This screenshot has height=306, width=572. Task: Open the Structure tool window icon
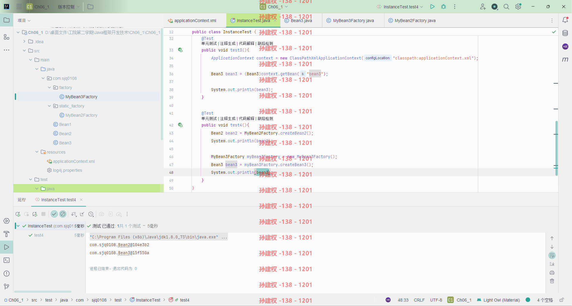[x=6, y=37]
